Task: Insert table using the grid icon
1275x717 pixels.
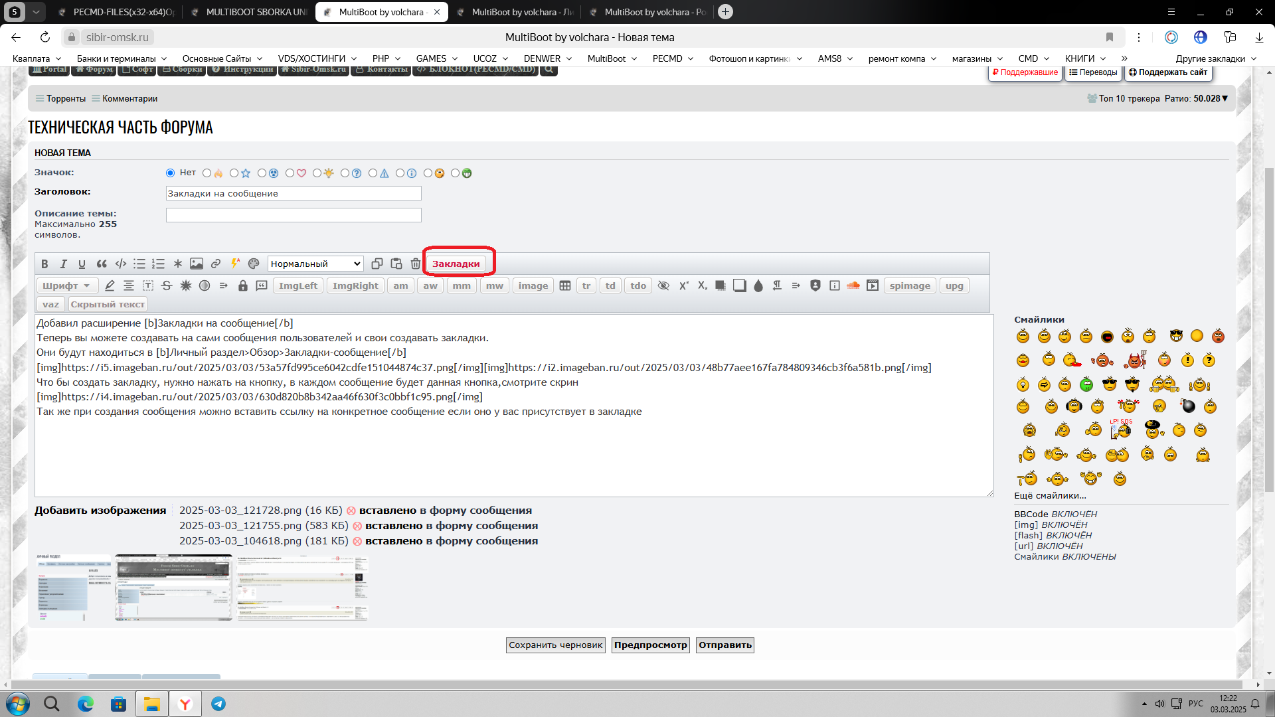Action: click(565, 285)
